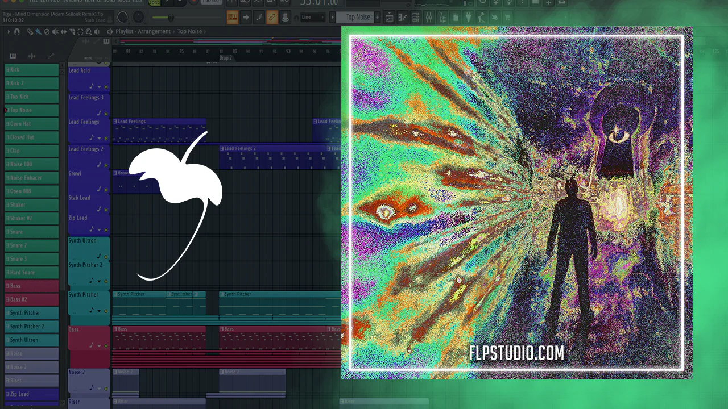Select the Kick pattern in the list
This screenshot has width=728, height=409.
(x=32, y=69)
